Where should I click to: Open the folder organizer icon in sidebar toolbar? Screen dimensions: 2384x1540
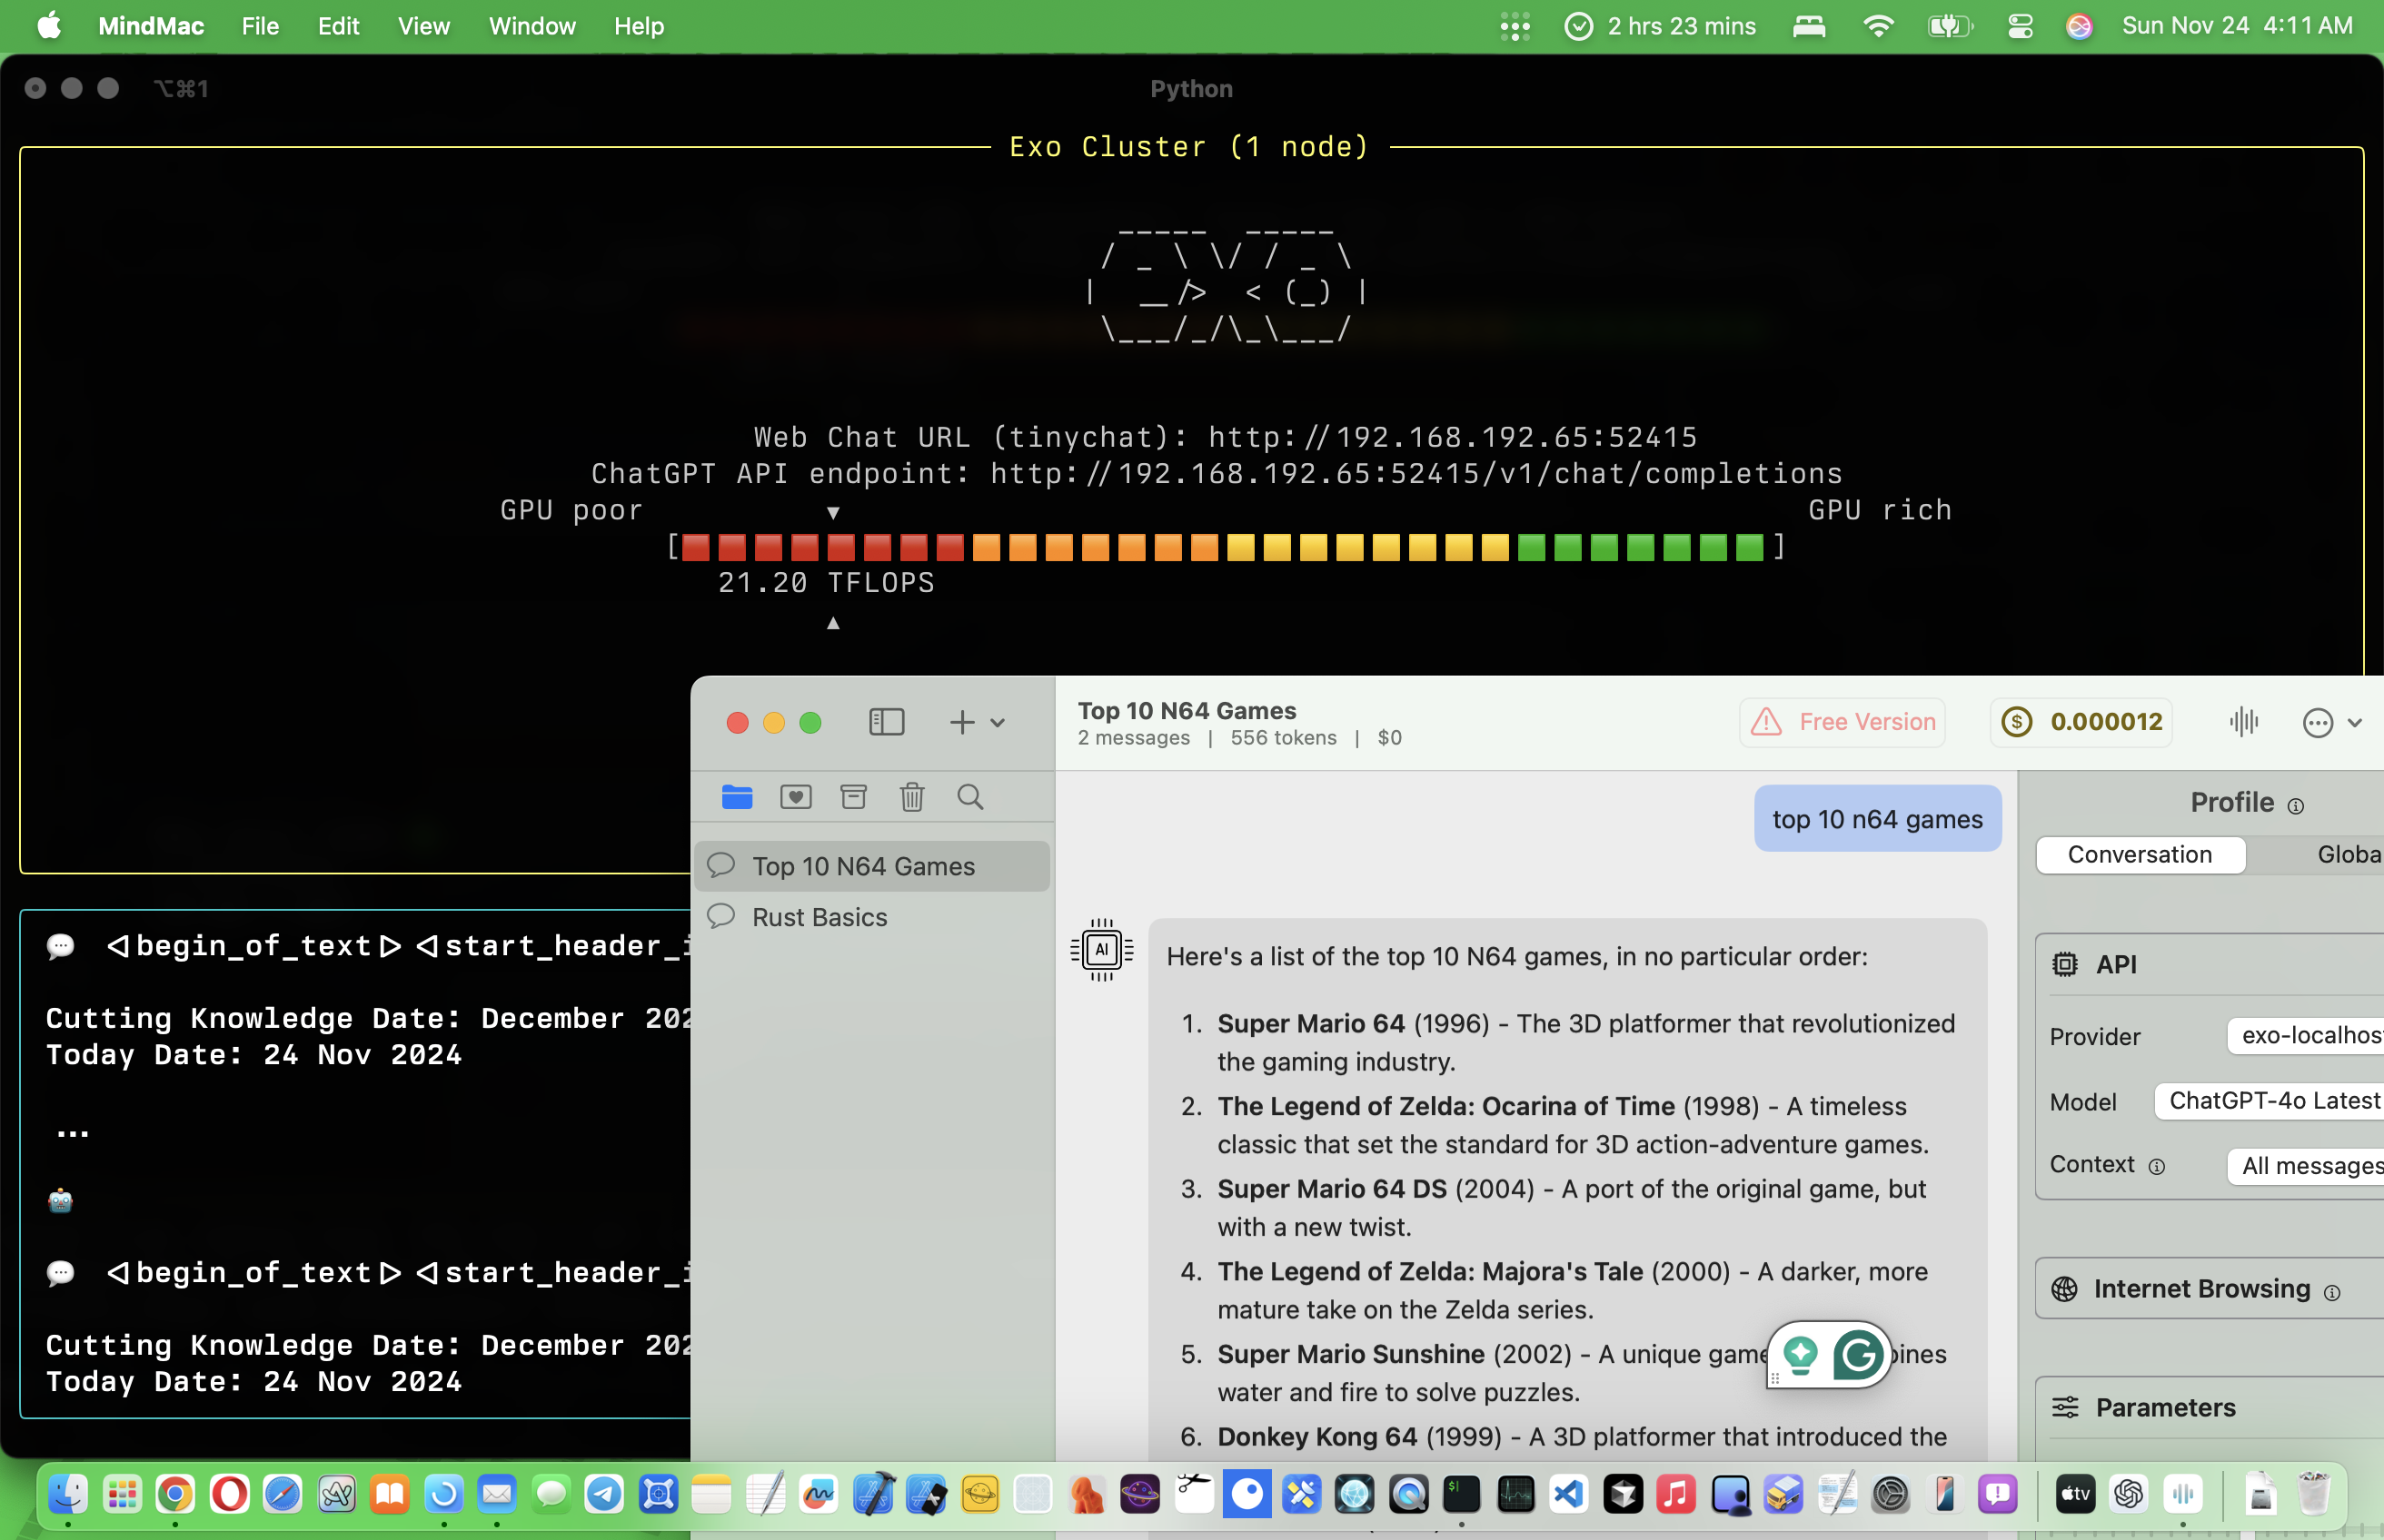pyautogui.click(x=738, y=796)
